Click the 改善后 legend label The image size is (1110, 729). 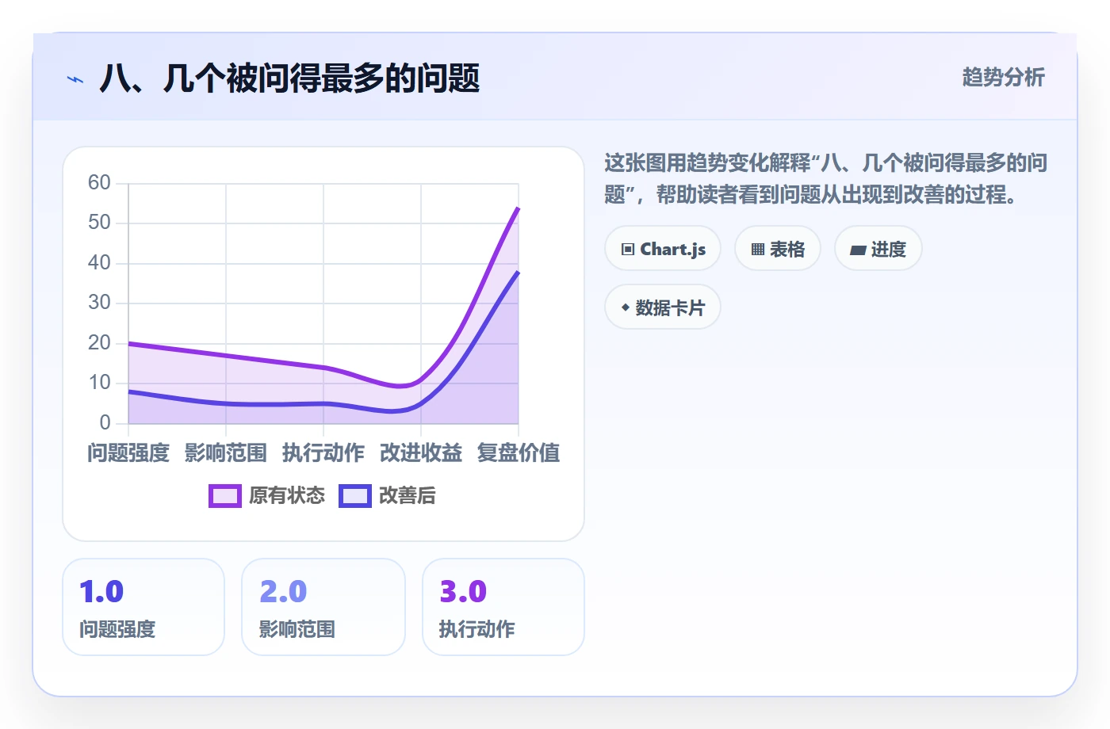[x=408, y=496]
